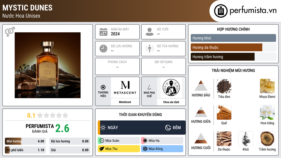This screenshot has width=281, height=158.
Task: Click the perfumista.vn bottle logo icon
Action: (221, 11)
